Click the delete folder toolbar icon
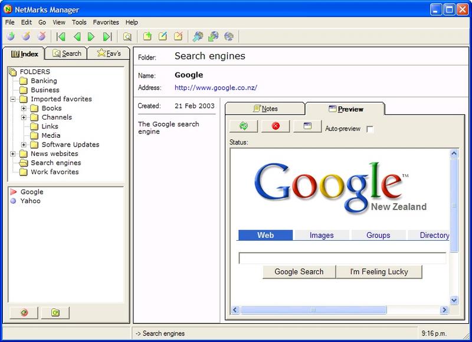Screen dimensions: 472x342 (179, 36)
